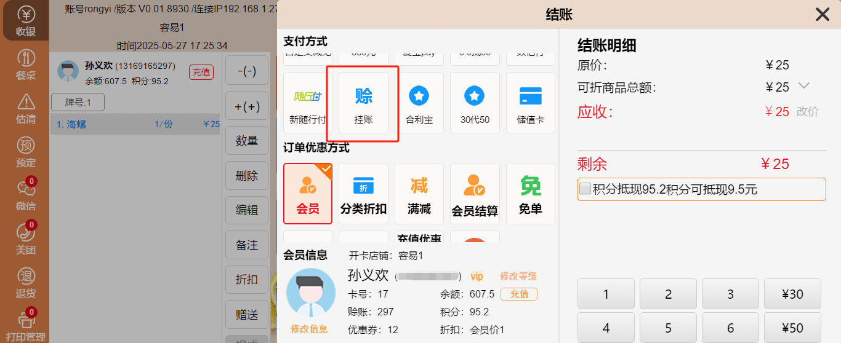The height and width of the screenshot is (343, 841).
Task: Open 预定 reservations in sidebar
Action: pos(26,152)
